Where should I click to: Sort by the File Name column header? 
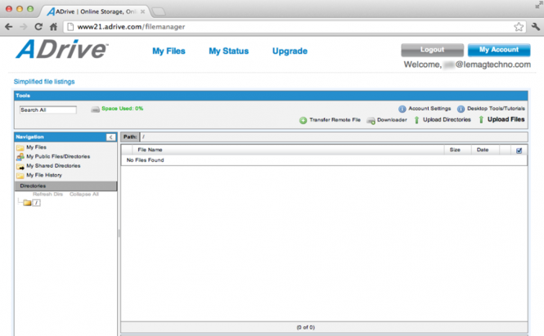(x=288, y=150)
